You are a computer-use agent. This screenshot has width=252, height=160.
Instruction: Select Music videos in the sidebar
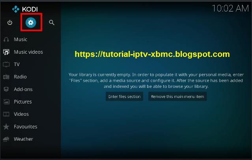tap(28, 52)
